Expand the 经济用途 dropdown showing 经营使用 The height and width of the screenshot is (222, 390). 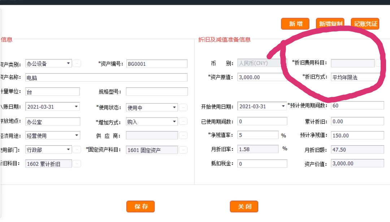[76, 136]
